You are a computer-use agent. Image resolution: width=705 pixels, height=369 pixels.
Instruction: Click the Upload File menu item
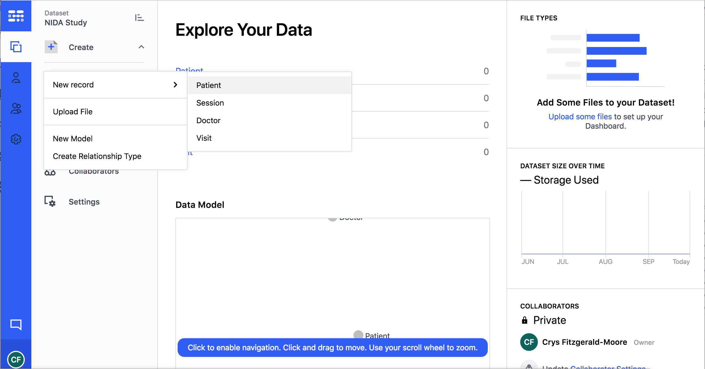pos(72,111)
